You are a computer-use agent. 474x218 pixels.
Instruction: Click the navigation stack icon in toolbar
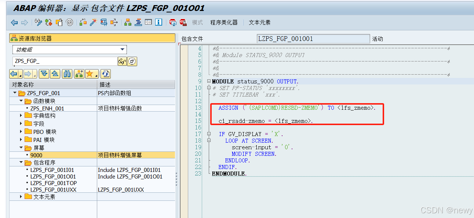tap(138, 23)
